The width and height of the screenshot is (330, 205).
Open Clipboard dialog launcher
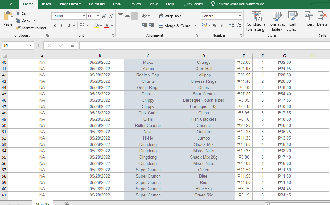pos(47,36)
